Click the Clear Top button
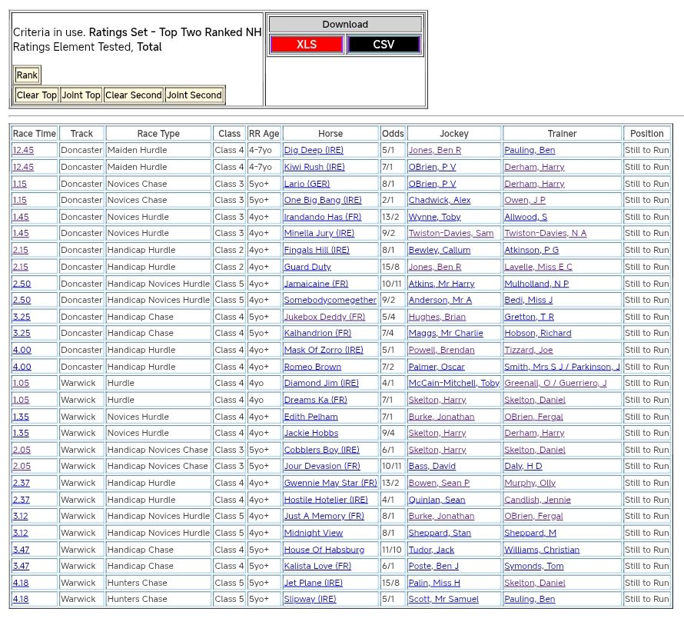This screenshot has height=625, width=684. 36,95
